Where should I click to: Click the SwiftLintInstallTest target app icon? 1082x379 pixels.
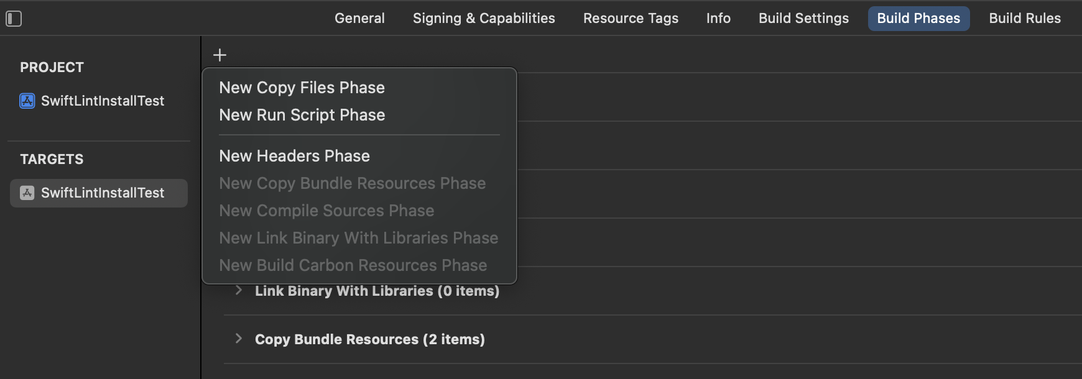pos(27,193)
